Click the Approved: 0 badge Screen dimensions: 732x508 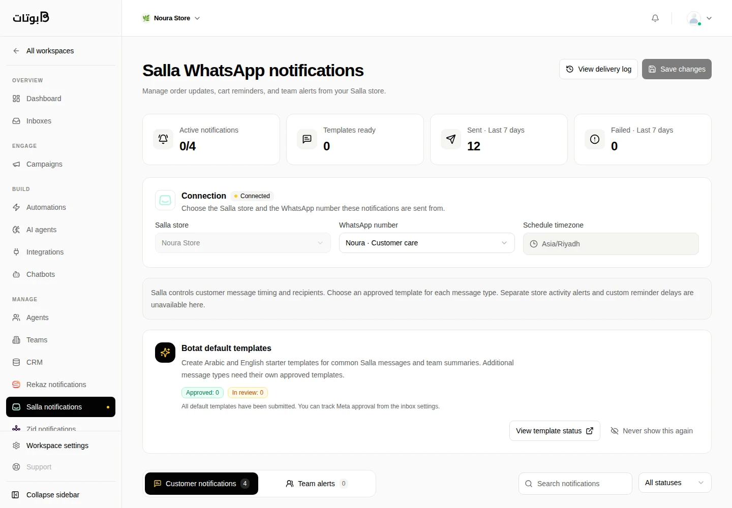pos(202,393)
